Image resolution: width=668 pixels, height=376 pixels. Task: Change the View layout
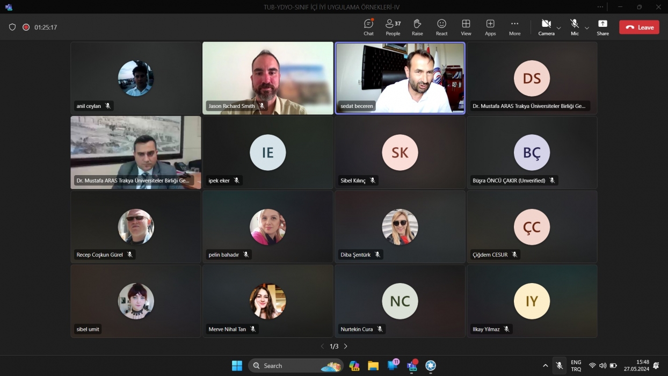[466, 27]
